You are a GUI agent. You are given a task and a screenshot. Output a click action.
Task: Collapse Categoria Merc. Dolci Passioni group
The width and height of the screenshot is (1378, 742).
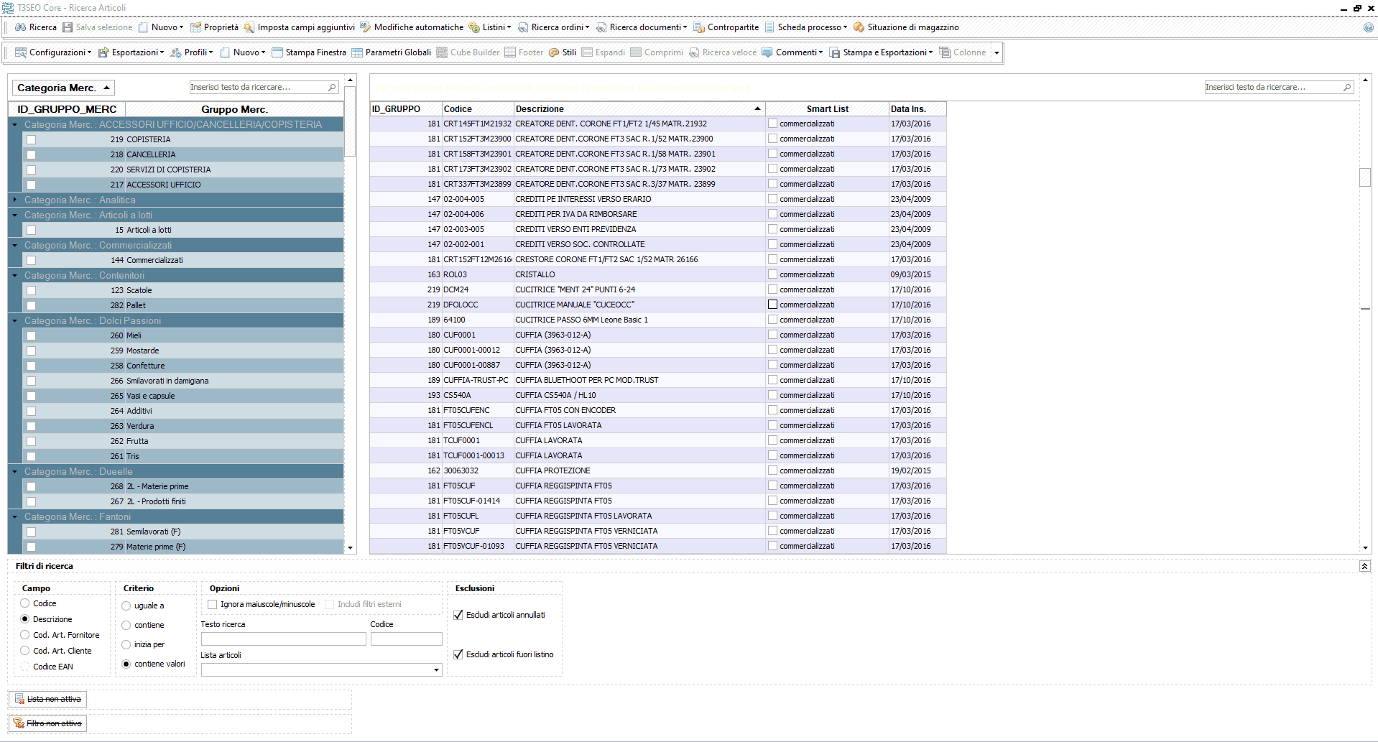click(x=15, y=320)
